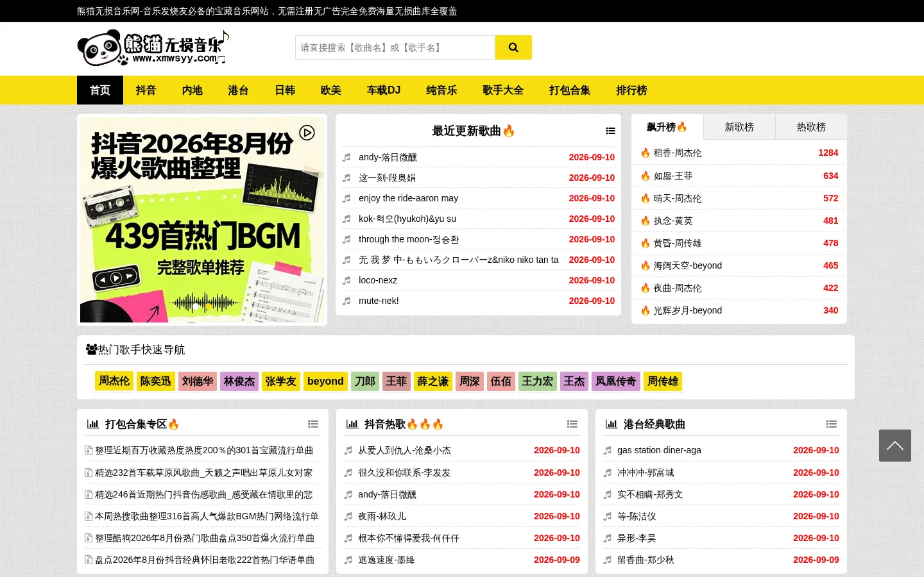Click the bar chart icon in 港台经典歌曲 header
Screen dimensions: 924x577
click(612, 424)
